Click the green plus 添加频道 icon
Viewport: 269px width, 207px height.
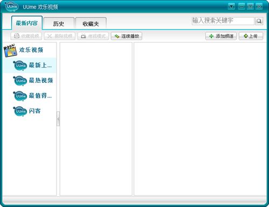(x=211, y=36)
